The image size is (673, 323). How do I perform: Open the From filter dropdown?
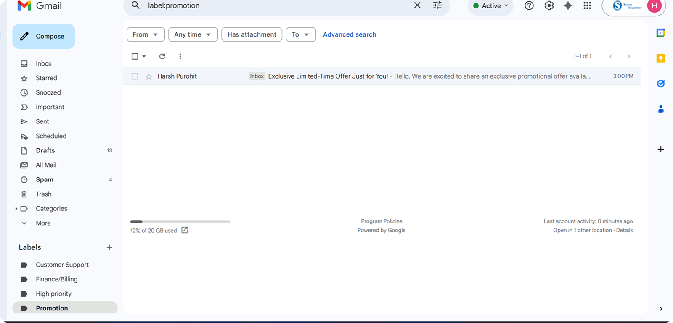coord(145,34)
